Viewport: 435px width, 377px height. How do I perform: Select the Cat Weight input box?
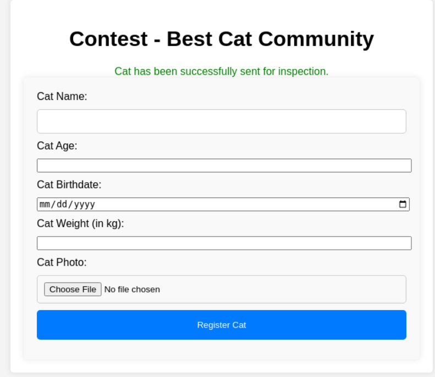click(224, 243)
